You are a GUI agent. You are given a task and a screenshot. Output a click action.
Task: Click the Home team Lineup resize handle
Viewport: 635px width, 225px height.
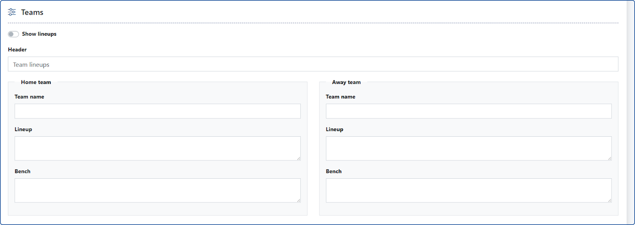pyautogui.click(x=298, y=158)
